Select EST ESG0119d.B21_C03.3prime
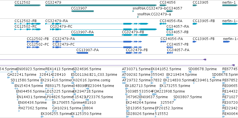The image size is (238, 118). pyautogui.click(x=94, y=75)
